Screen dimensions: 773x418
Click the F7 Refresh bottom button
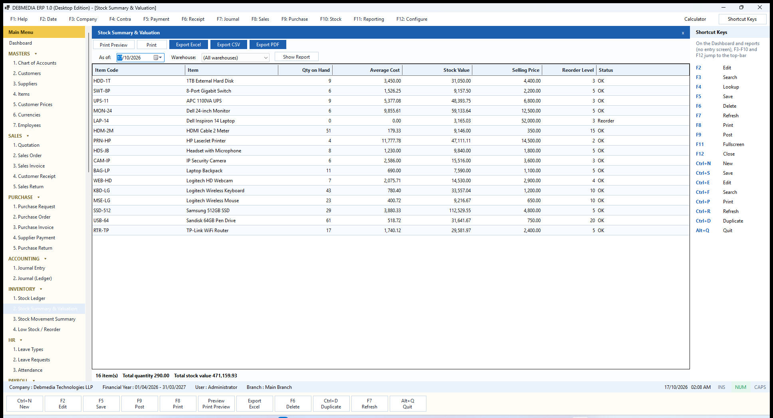369,404
